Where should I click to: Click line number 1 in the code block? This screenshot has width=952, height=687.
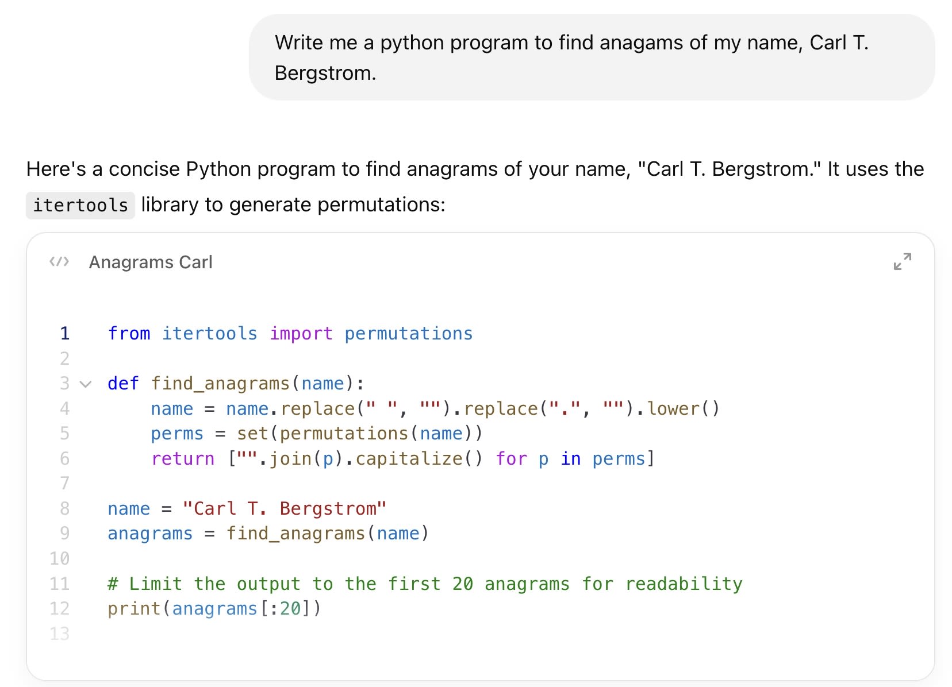(x=64, y=333)
